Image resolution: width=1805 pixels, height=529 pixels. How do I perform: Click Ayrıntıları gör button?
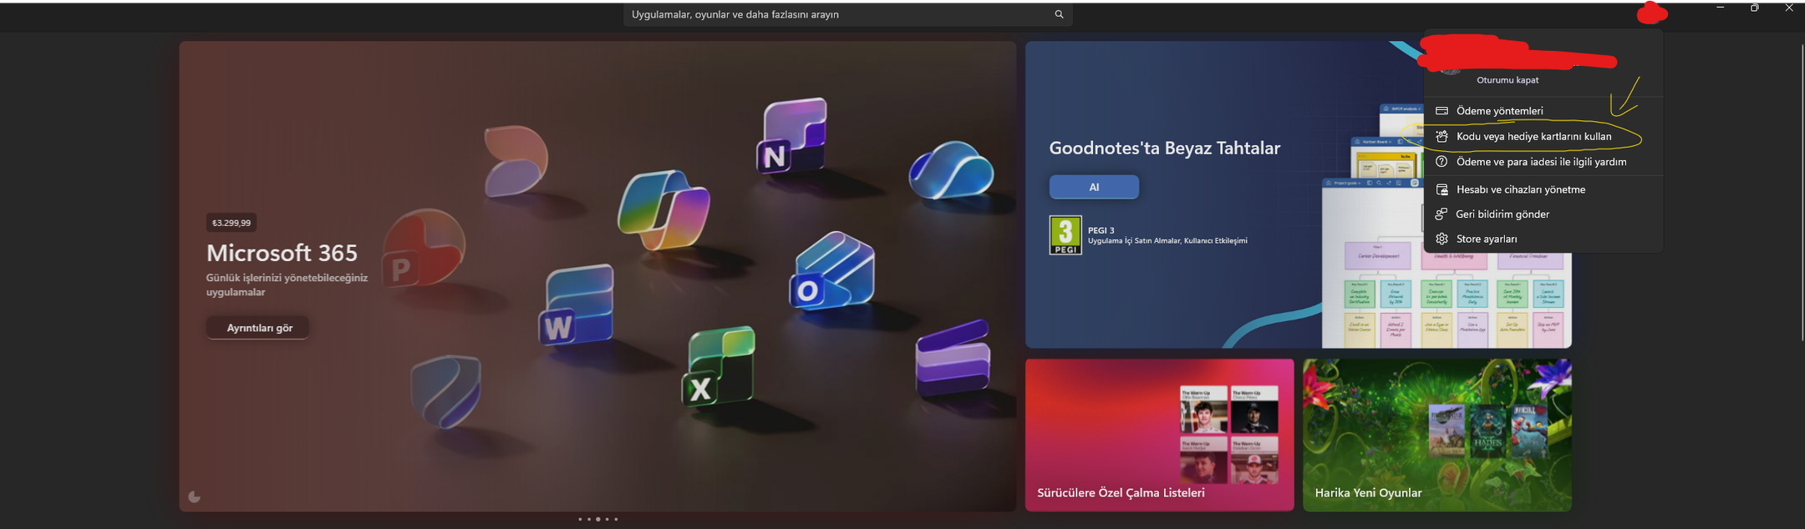pos(258,328)
